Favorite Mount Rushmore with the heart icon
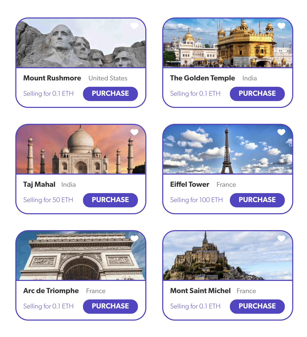Viewport: 307px width, 337px height. (x=134, y=26)
